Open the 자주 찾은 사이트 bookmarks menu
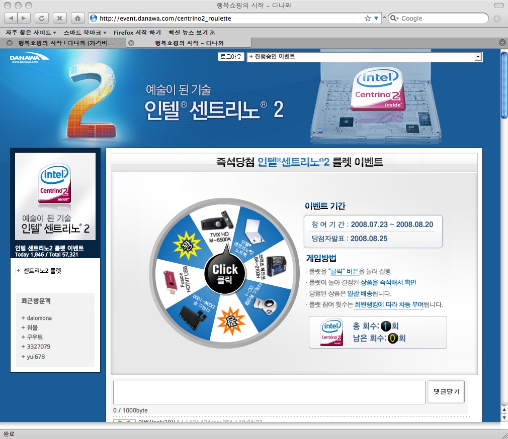The width and height of the screenshot is (508, 439). [x=31, y=32]
